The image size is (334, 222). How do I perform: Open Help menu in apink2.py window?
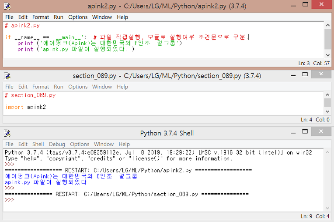point(122,17)
